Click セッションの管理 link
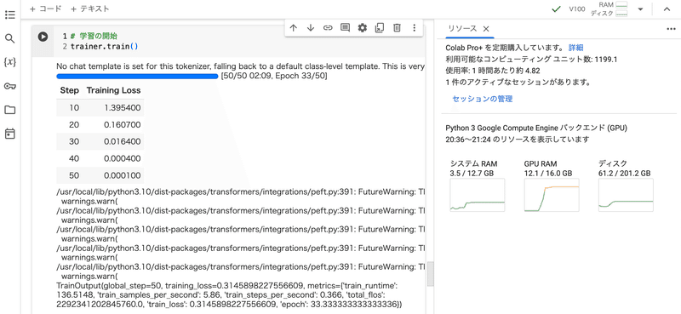 tap(483, 99)
